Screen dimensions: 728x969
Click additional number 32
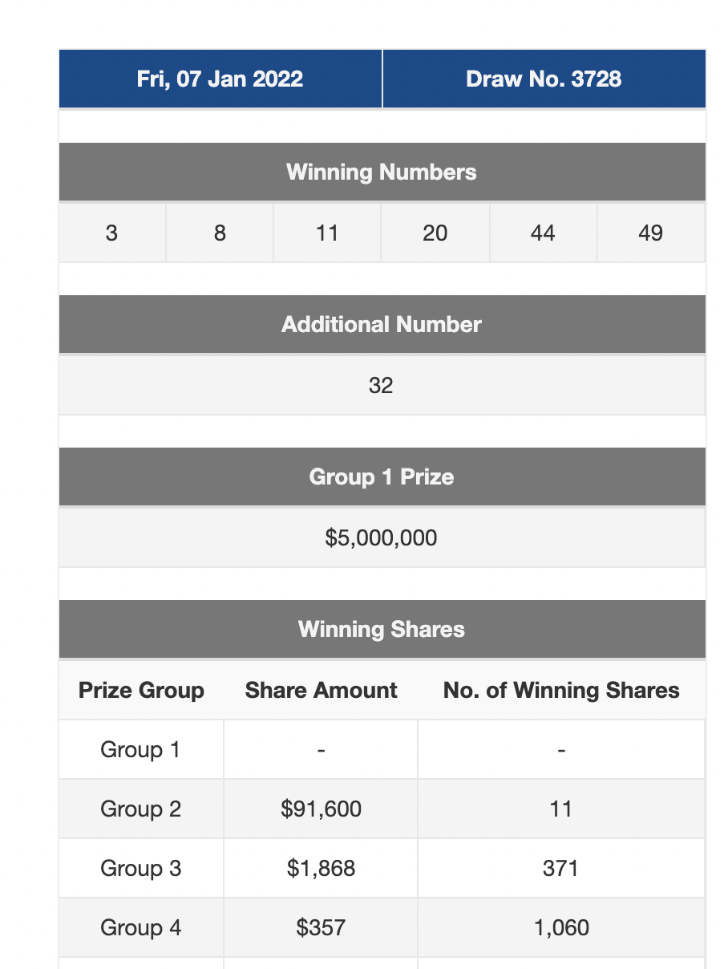[381, 385]
